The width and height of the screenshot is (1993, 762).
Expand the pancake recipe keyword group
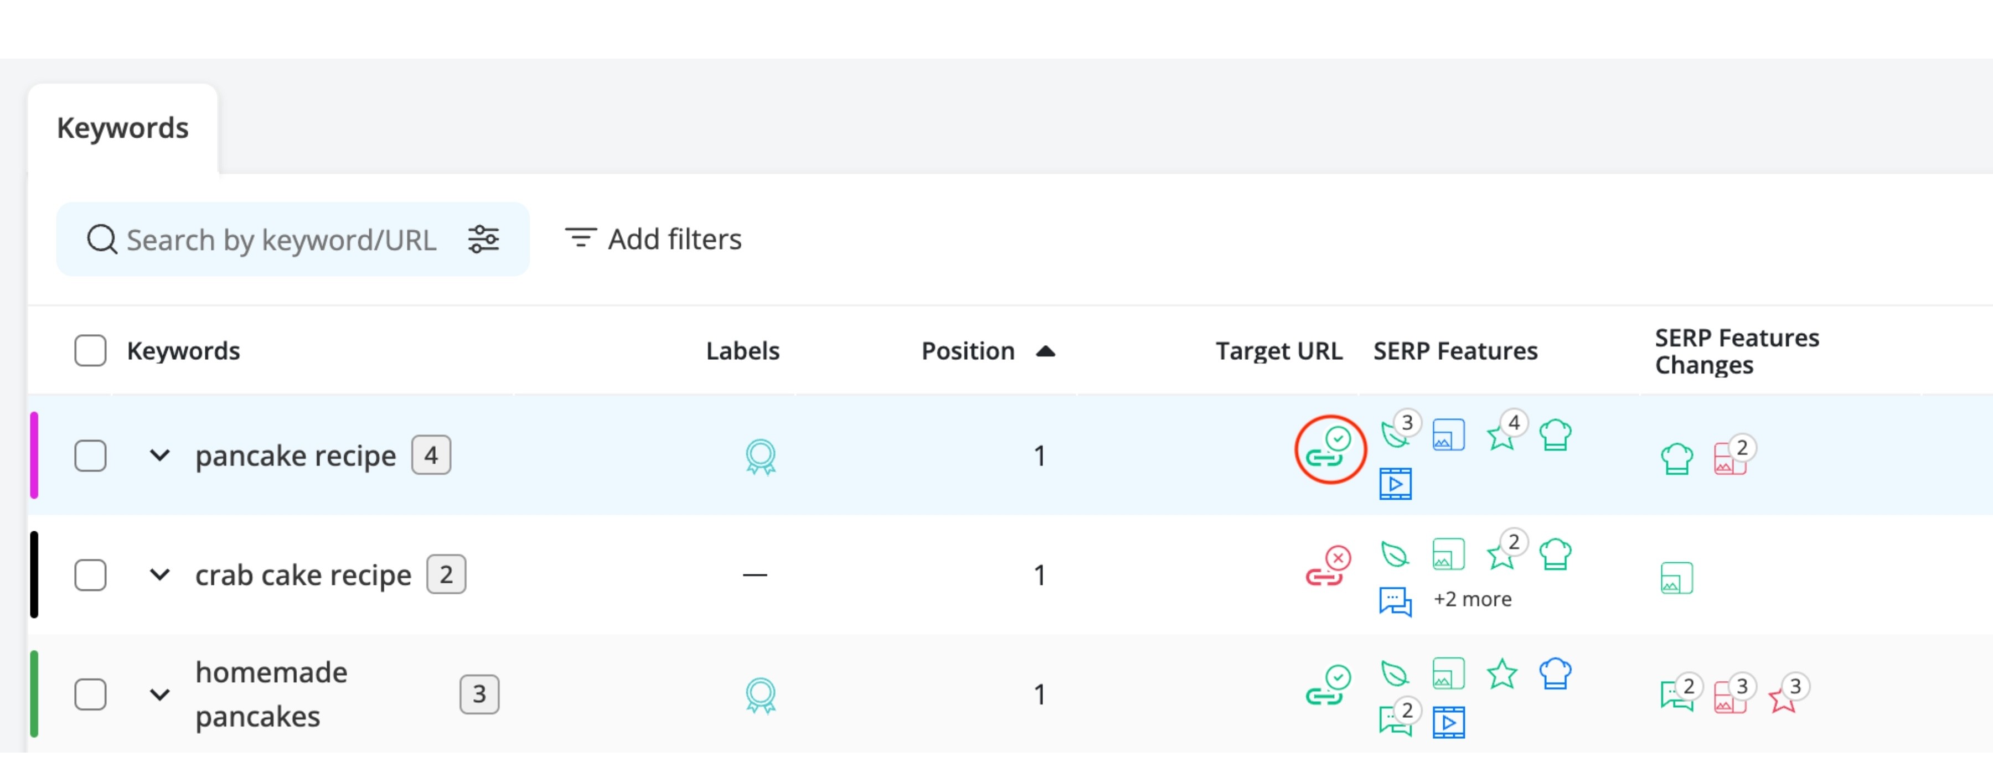point(159,455)
